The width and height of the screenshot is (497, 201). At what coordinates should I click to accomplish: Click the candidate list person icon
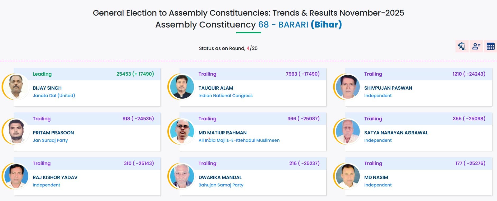click(476, 46)
